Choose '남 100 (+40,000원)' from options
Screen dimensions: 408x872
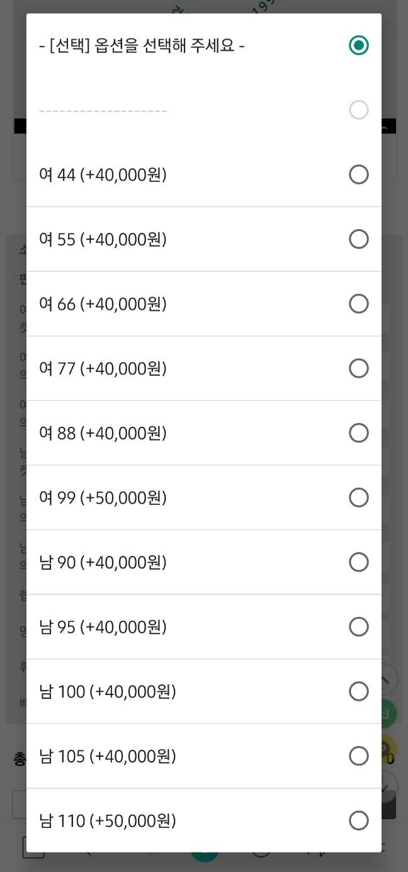[358, 691]
